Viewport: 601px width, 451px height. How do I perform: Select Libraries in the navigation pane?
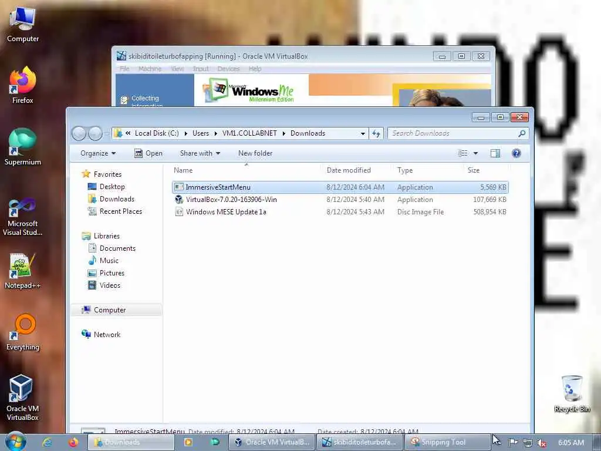101,236
